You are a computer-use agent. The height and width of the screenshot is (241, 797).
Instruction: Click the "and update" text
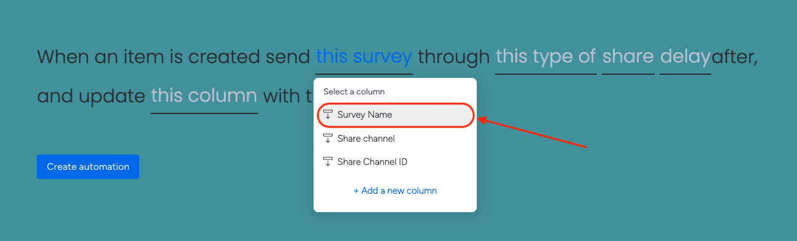pyautogui.click(x=91, y=96)
